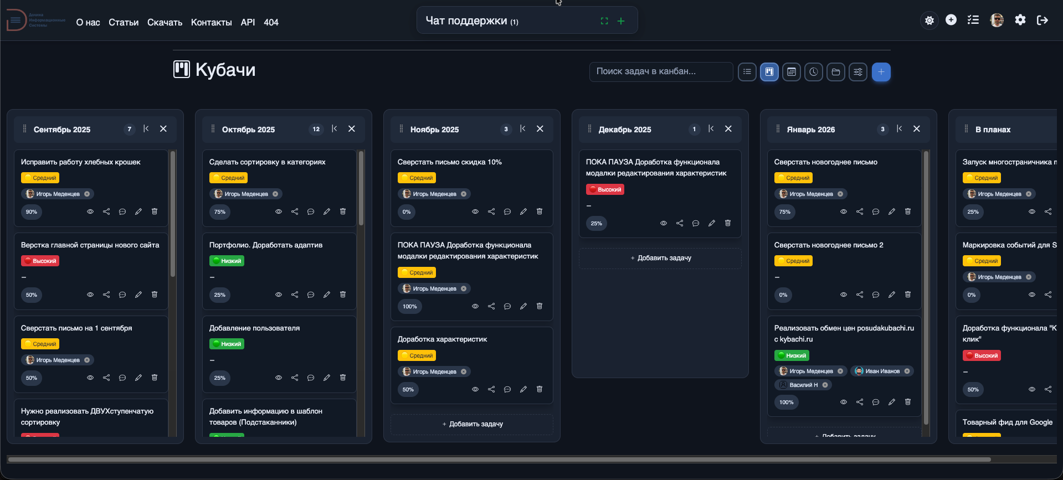Remove Иван Иванов from posudakubachi task
The image size is (1063, 480).
click(x=907, y=371)
